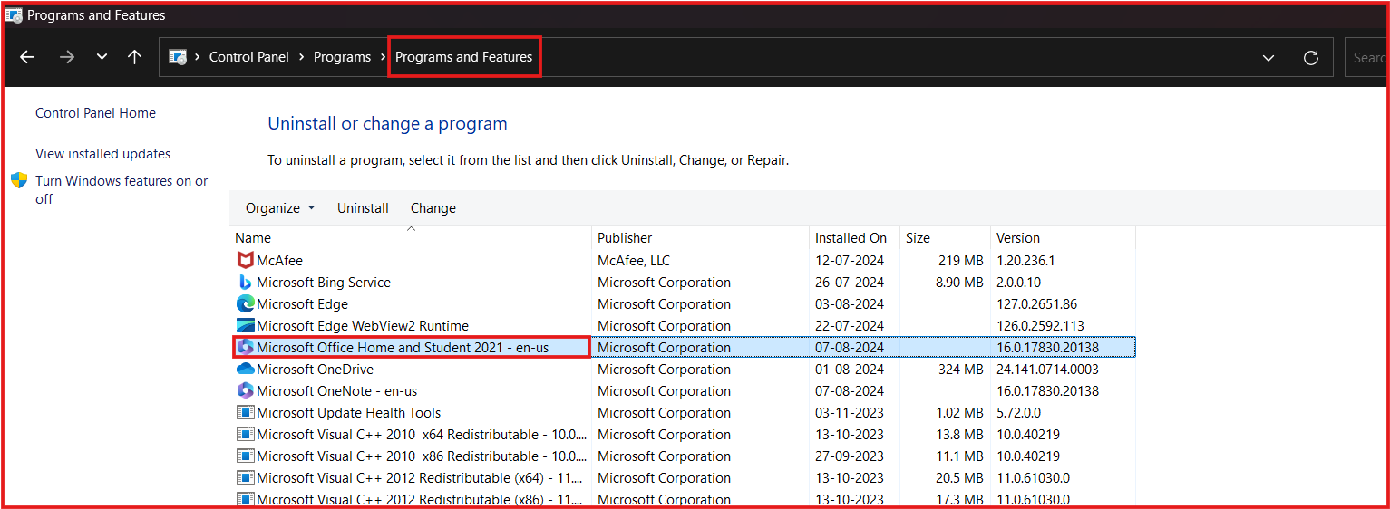Go up one folder level arrow
Image resolution: width=1390 pixels, height=509 pixels.
135,57
